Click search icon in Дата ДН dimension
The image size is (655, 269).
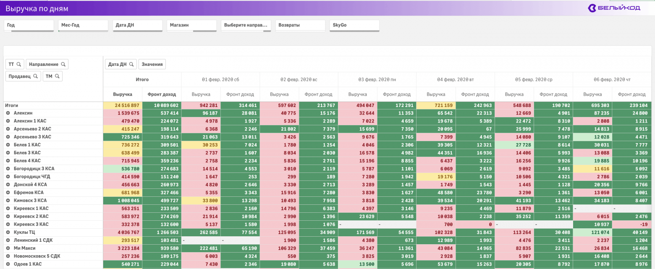[x=131, y=64]
